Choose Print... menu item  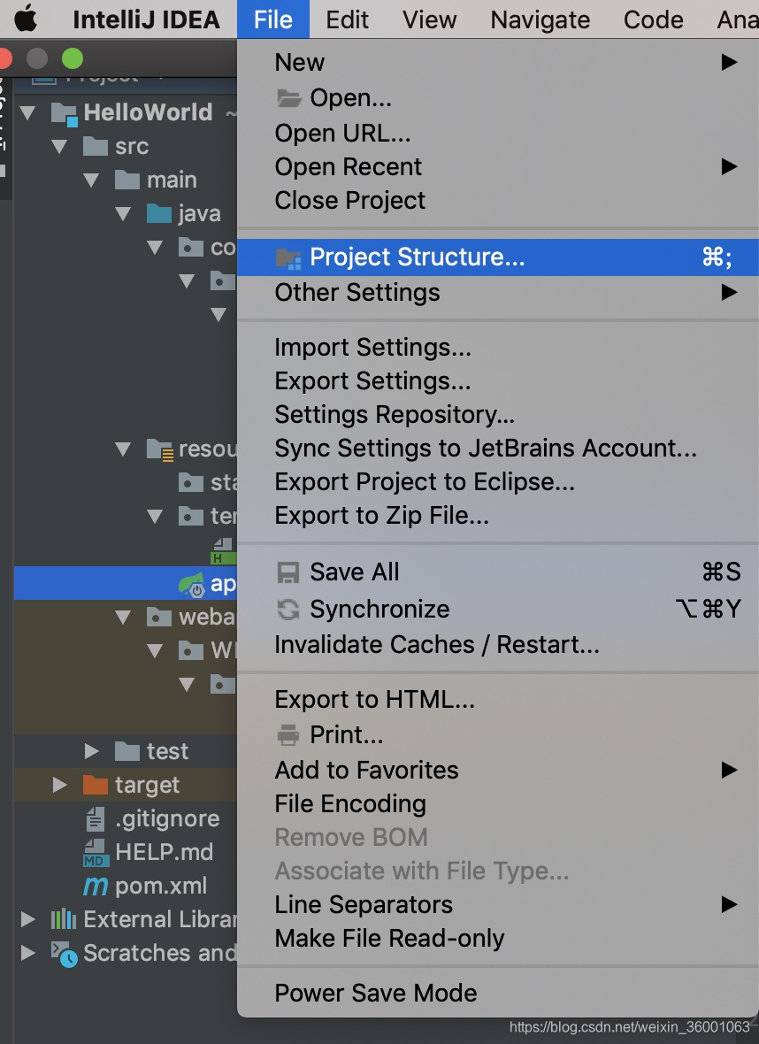(x=498, y=735)
